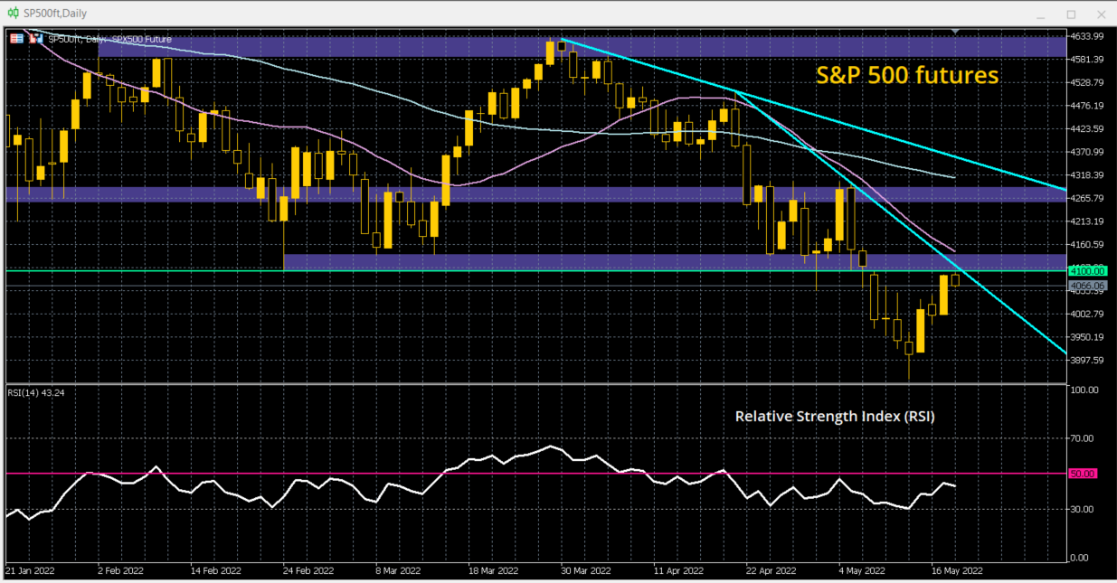Click the 18 Mar 2022 date label
1117x583 pixels.
(x=493, y=571)
